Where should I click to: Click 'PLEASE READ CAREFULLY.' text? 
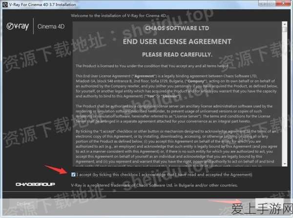177,54
